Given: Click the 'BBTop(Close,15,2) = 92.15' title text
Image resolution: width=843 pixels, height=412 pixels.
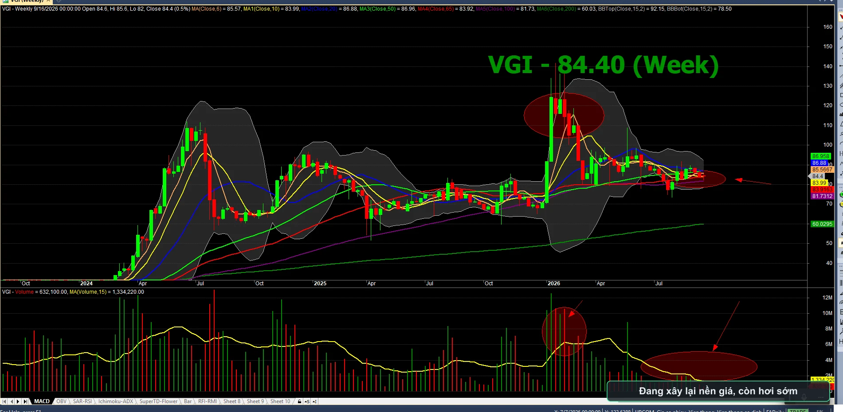Looking at the screenshot, I should (x=631, y=9).
